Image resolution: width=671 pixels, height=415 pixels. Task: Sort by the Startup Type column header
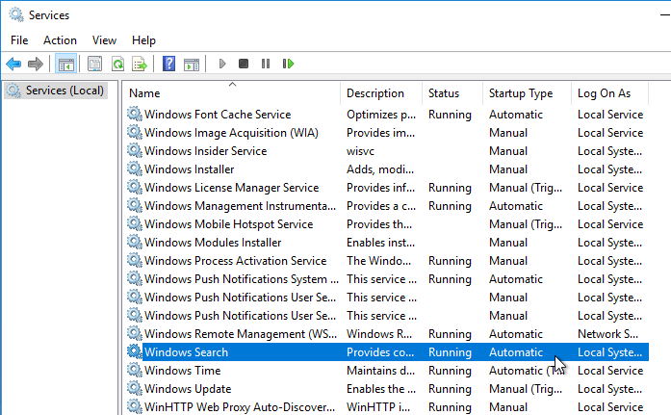(528, 92)
